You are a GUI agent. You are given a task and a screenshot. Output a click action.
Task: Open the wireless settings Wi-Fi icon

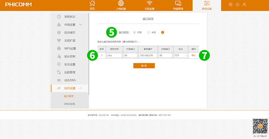(149, 3)
